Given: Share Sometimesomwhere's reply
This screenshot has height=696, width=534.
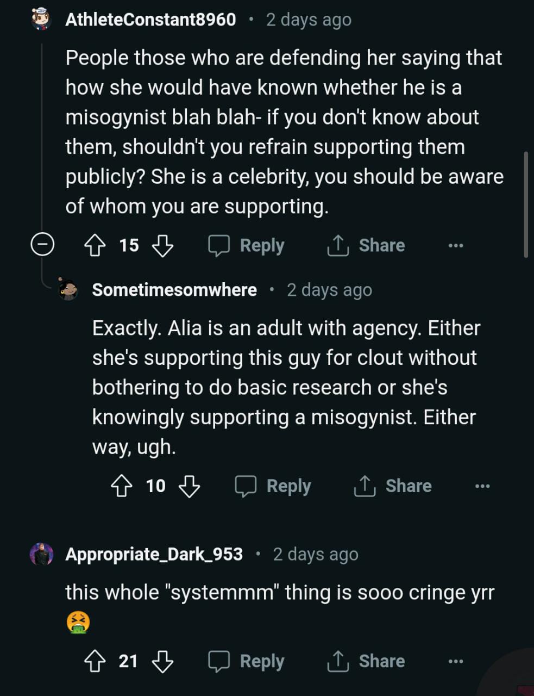Looking at the screenshot, I should (393, 486).
